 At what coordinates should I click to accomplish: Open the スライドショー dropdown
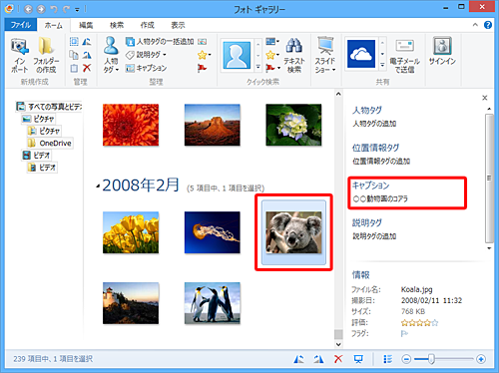[325, 66]
